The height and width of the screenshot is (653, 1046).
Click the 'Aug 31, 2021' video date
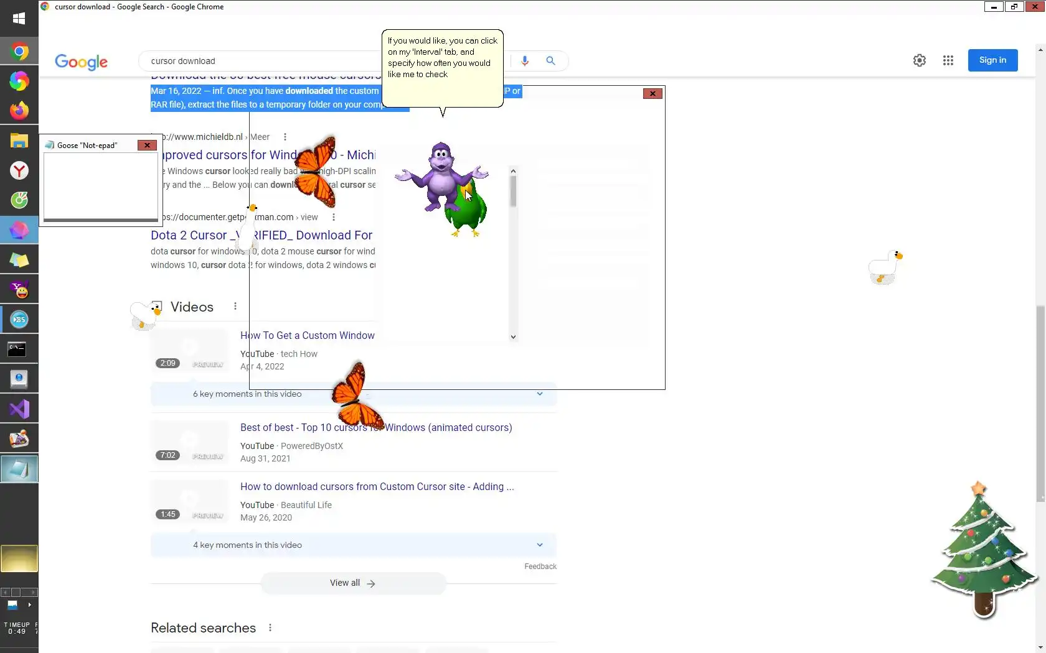[x=265, y=458]
